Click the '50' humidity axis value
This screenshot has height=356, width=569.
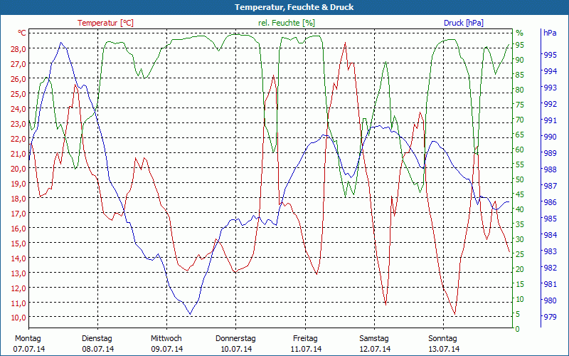pos(519,179)
